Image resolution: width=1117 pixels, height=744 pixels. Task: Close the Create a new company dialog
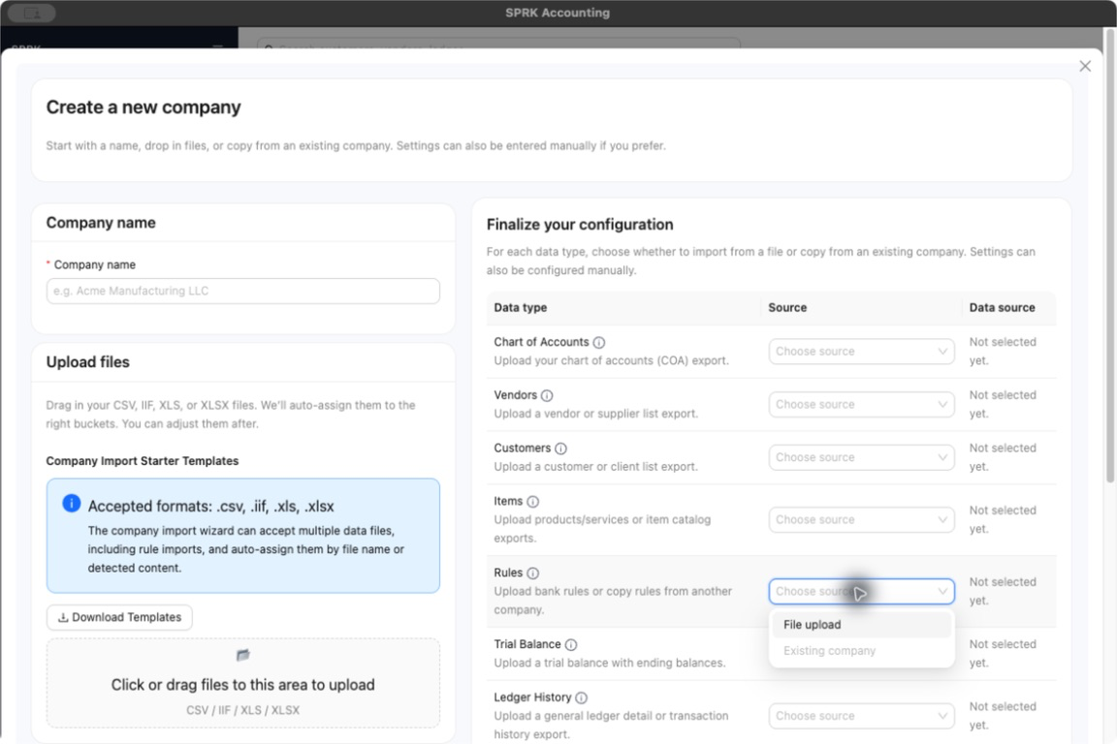1085,66
